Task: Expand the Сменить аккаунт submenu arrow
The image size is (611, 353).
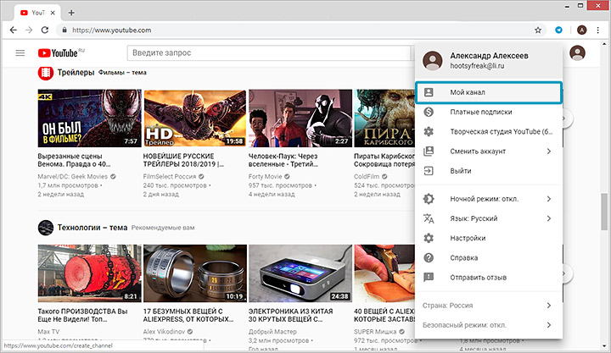Action: [x=549, y=152]
